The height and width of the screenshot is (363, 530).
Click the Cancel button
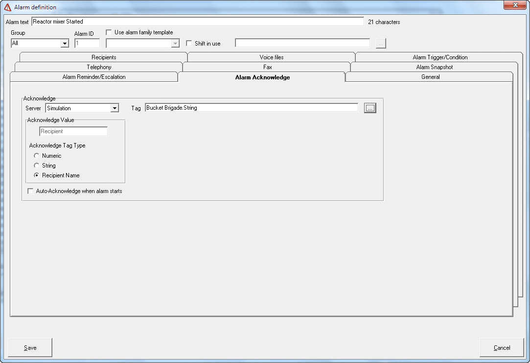pyautogui.click(x=502, y=347)
